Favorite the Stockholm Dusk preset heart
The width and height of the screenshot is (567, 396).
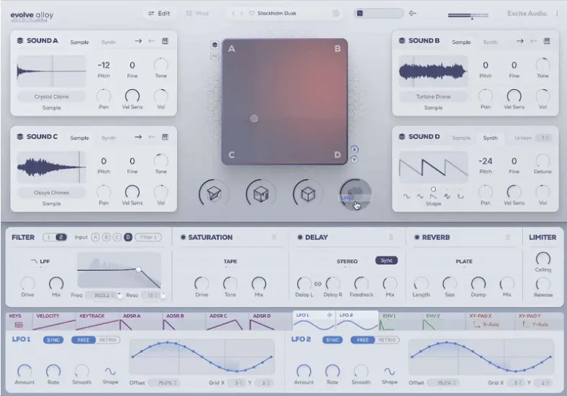251,14
